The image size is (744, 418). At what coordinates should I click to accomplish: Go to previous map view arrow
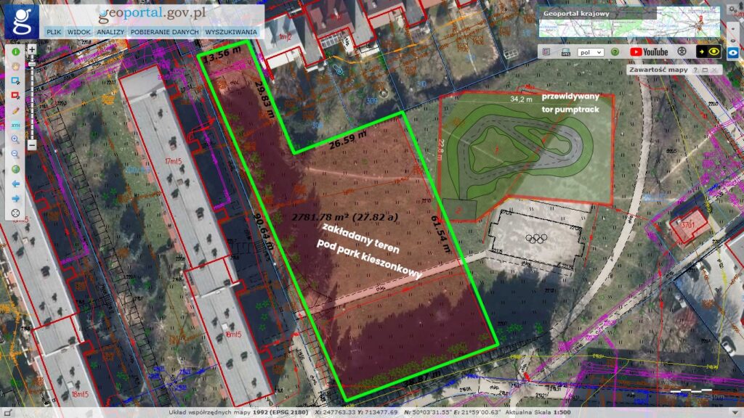(x=15, y=184)
